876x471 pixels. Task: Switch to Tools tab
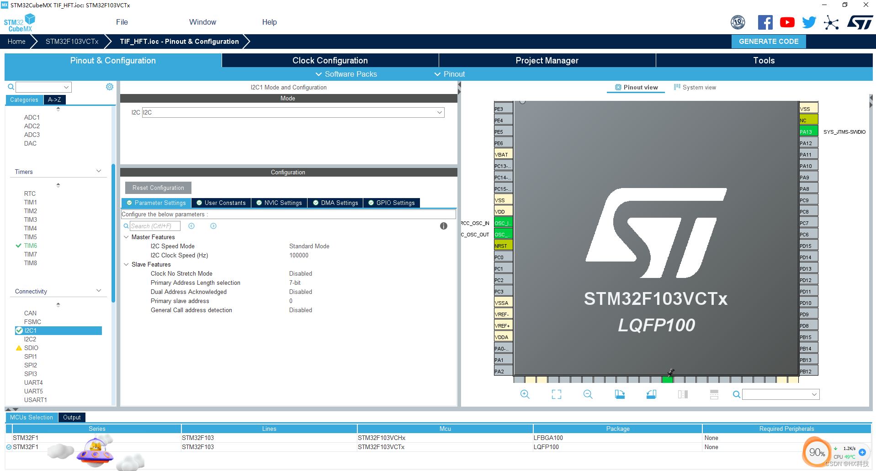pos(764,60)
